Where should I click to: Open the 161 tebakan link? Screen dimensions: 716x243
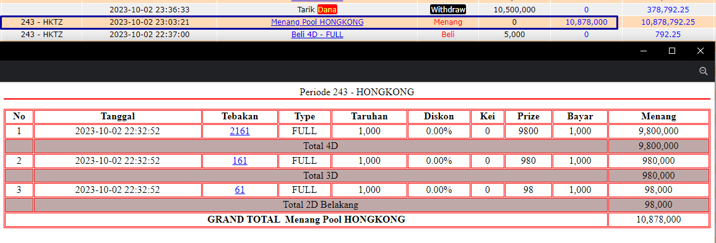coord(239,161)
